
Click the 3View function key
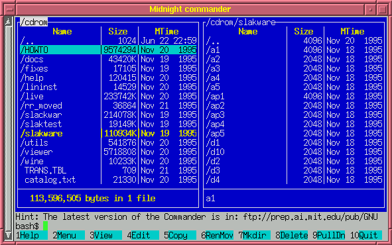105,235
